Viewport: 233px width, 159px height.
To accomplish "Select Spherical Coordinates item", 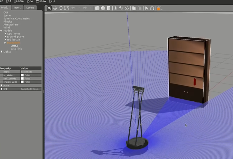I will [x=17, y=18].
